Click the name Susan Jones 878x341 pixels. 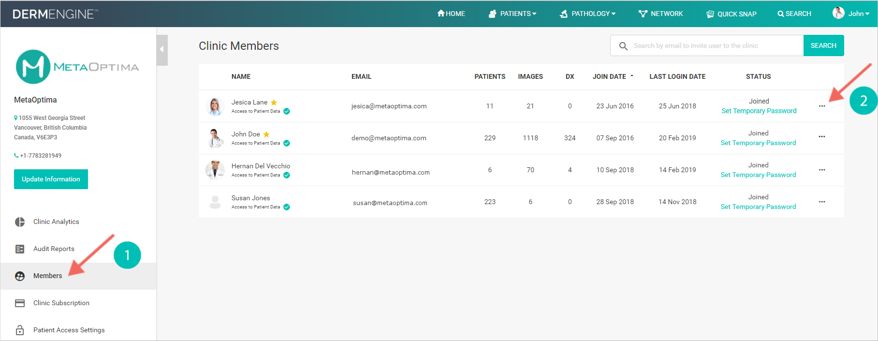tap(250, 198)
